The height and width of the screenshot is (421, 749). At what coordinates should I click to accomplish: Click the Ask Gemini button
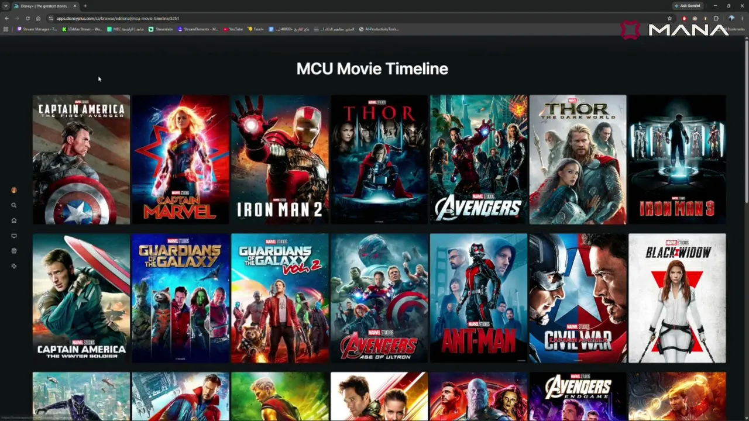[x=688, y=6]
